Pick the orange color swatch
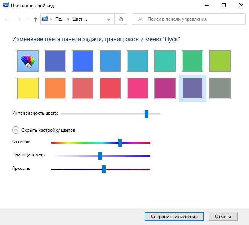The width and height of the screenshot is (249, 225). coord(55,88)
